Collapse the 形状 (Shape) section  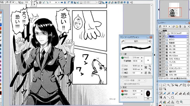[x=121, y=87]
